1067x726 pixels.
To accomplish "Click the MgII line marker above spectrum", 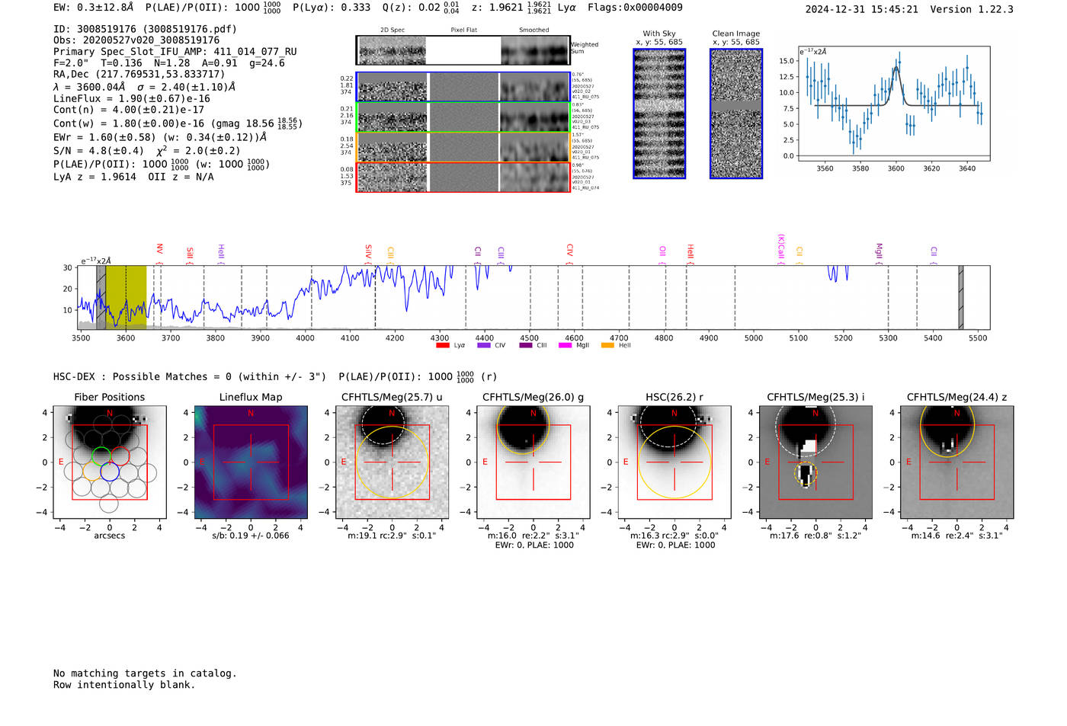I will 879,250.
